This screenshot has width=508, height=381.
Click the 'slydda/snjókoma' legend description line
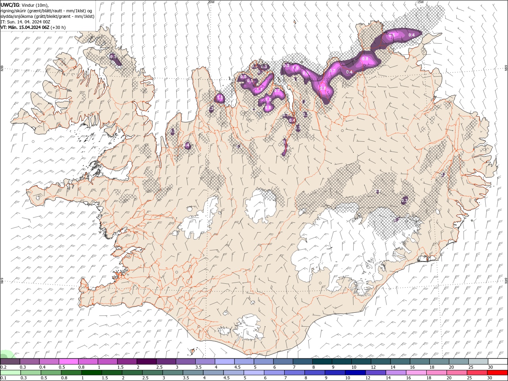(x=47, y=16)
